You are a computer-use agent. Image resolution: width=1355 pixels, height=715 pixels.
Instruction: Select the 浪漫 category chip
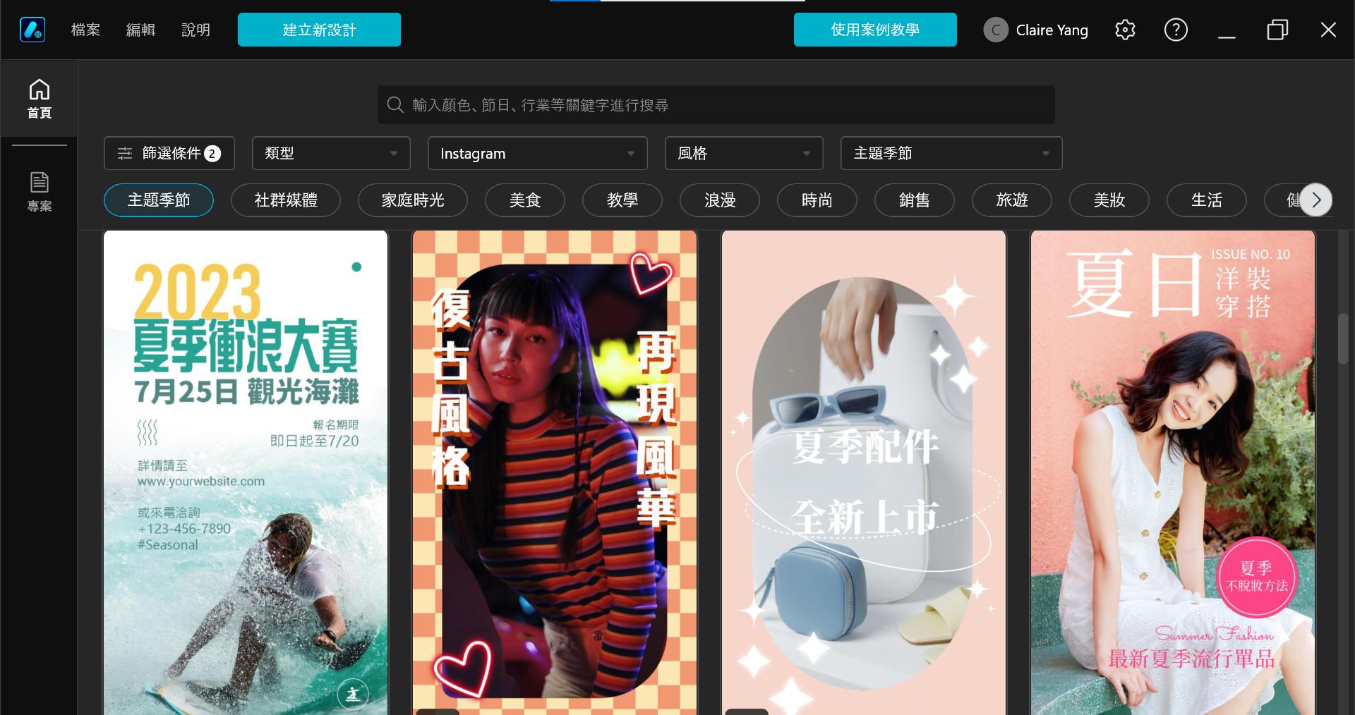click(720, 200)
